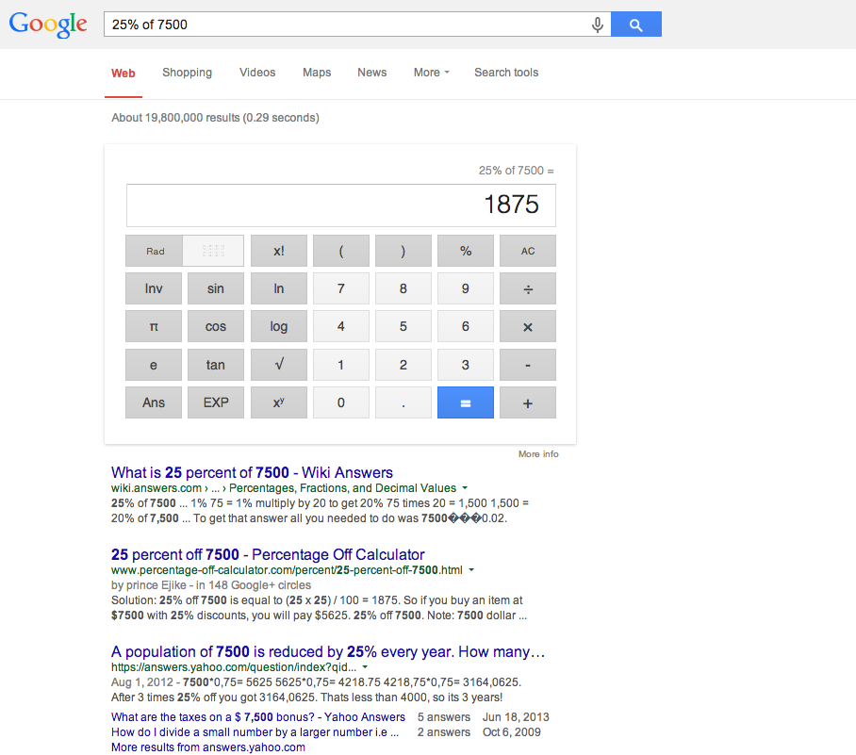Open the population of 7500 Yahoo result
This screenshot has height=755, width=856.
point(328,652)
